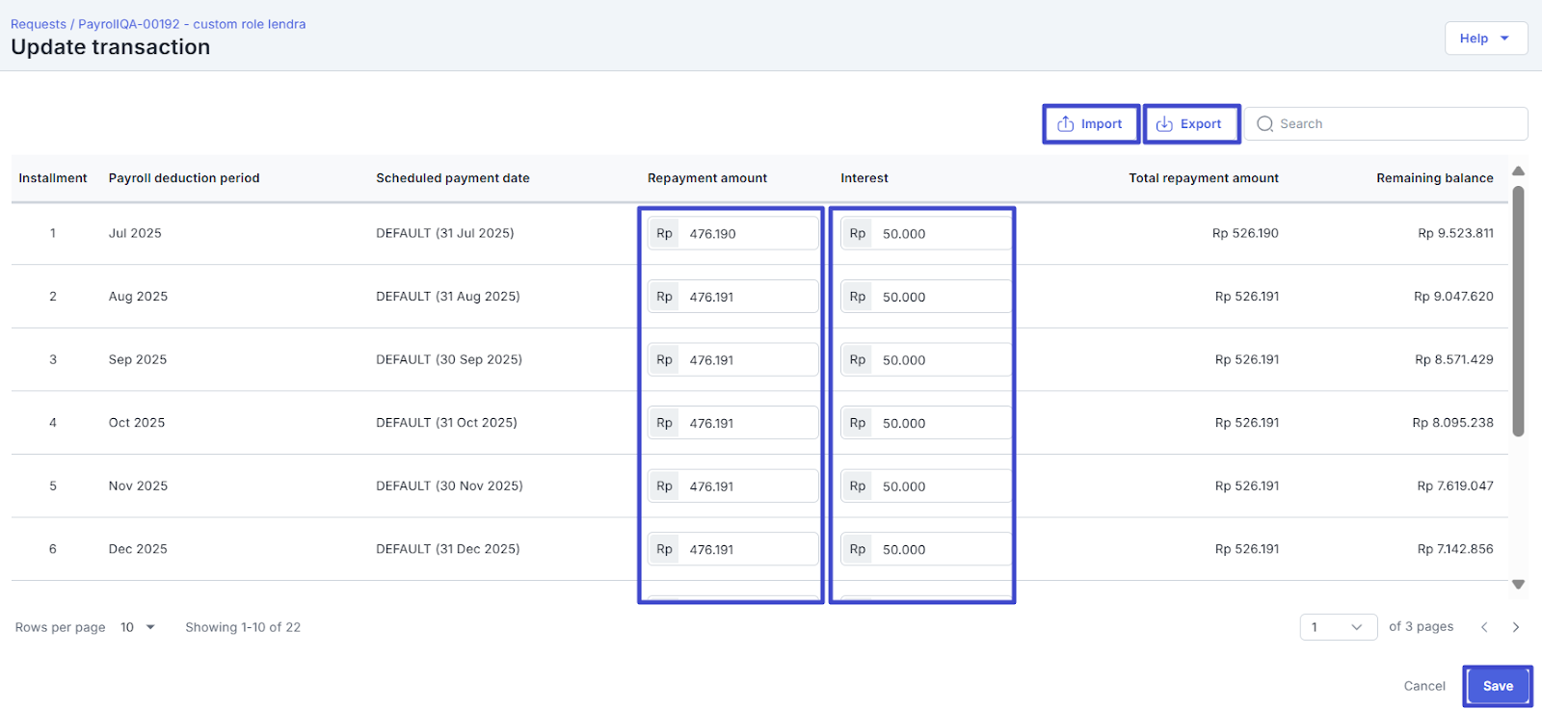Focus the Search text box

(1397, 124)
